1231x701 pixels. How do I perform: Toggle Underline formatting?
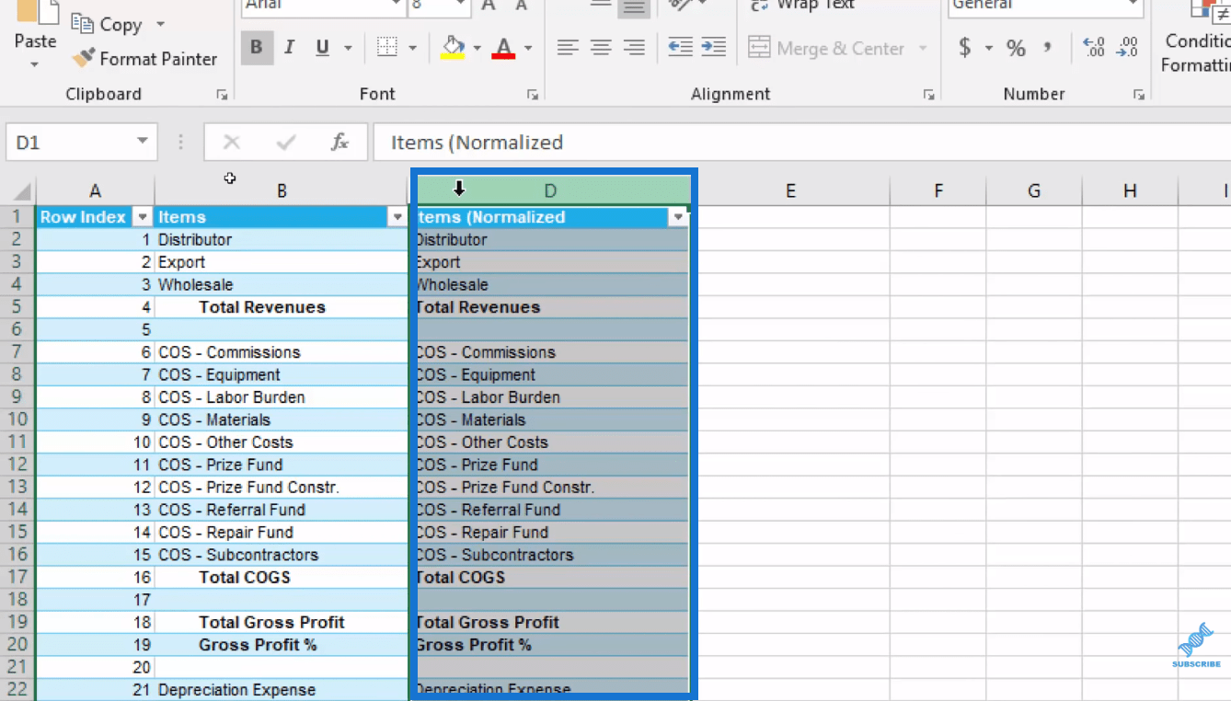coord(322,48)
